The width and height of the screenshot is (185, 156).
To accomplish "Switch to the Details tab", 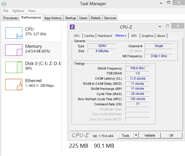I will [96, 18].
